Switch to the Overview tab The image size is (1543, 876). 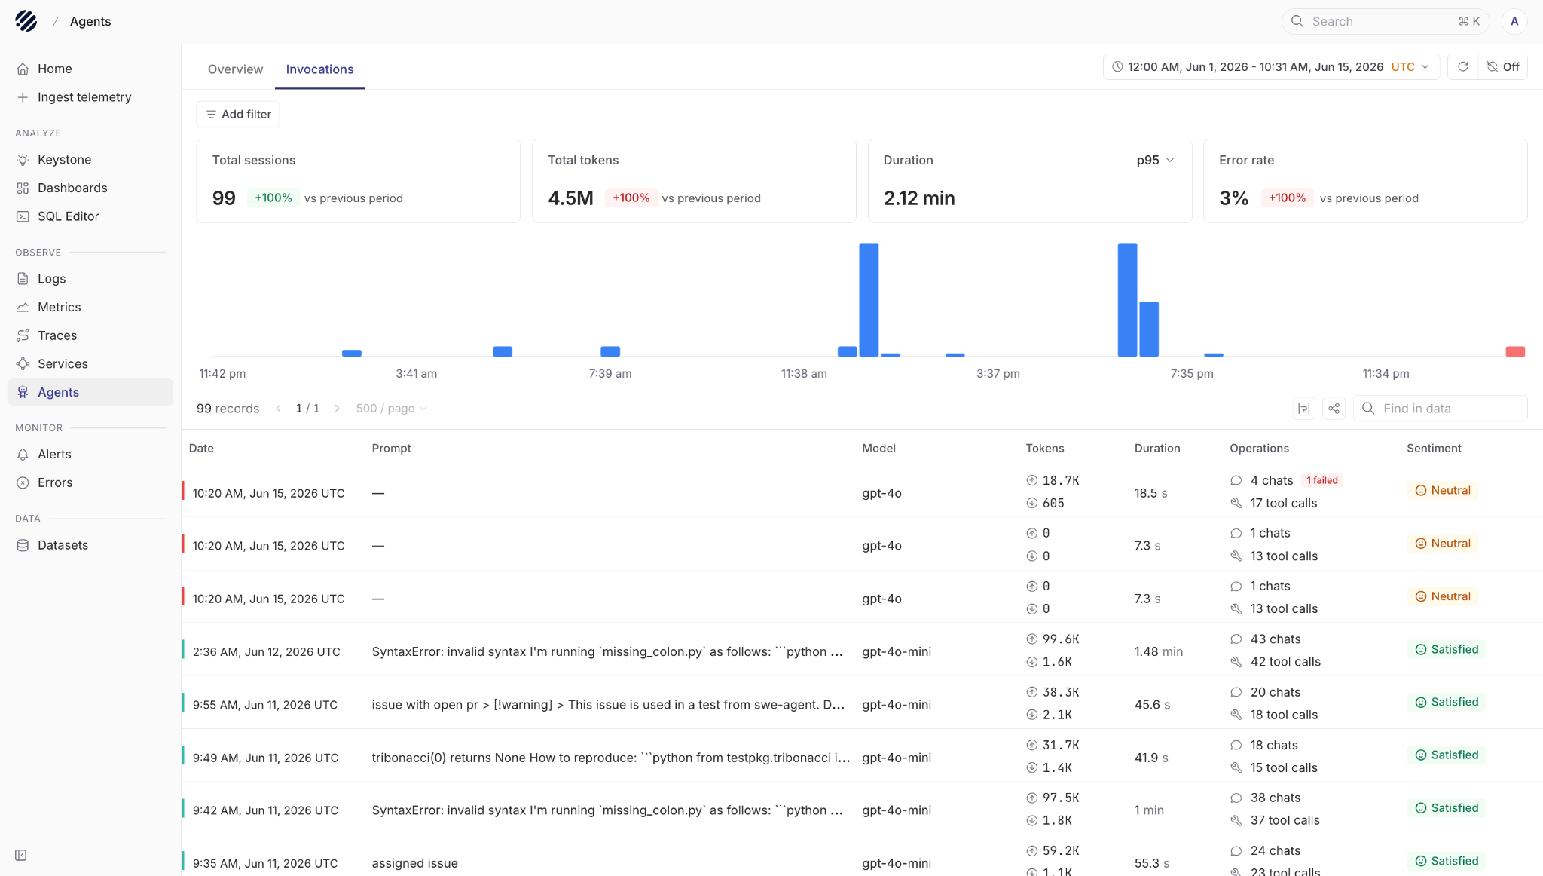235,69
